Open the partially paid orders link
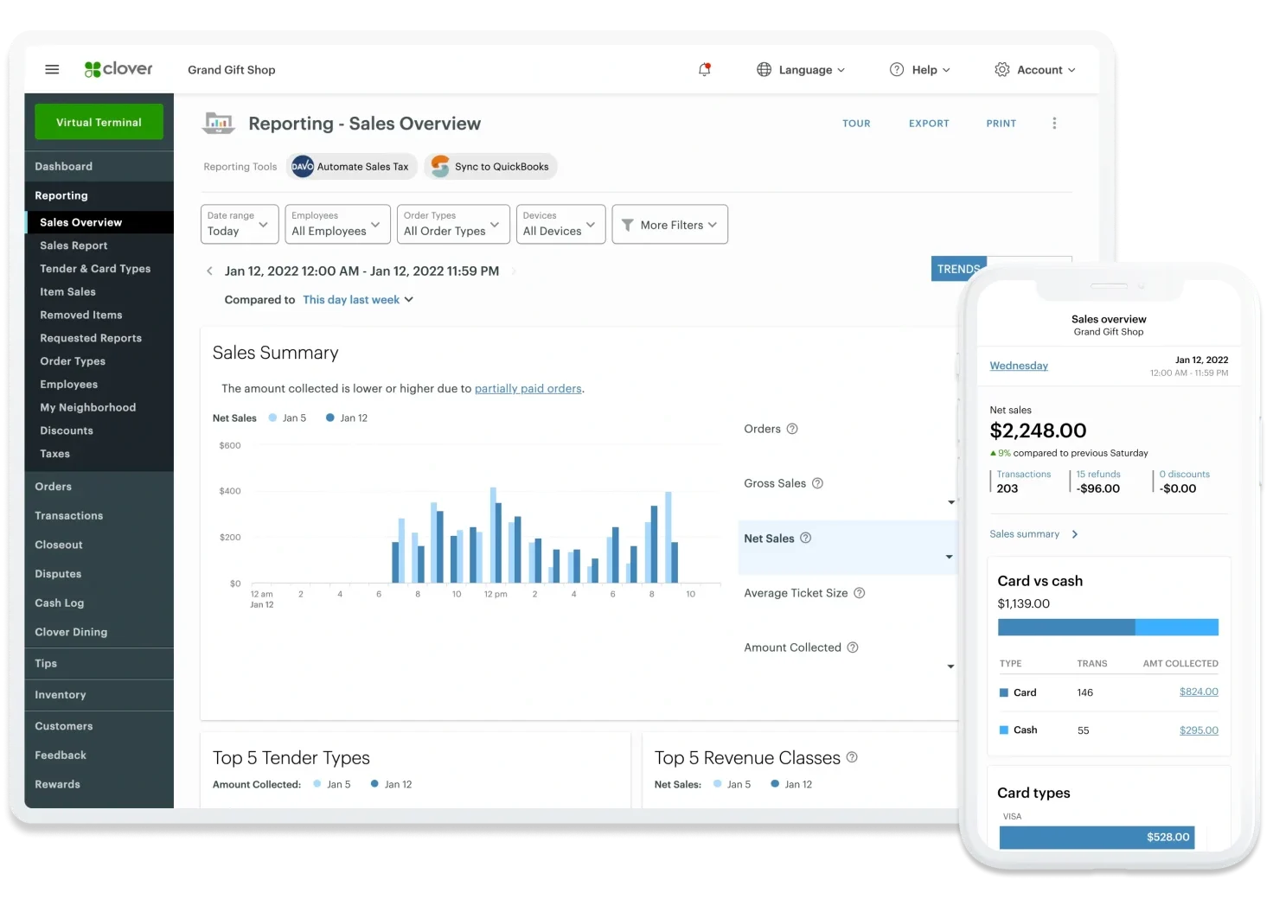The height and width of the screenshot is (899, 1273). [x=528, y=389]
